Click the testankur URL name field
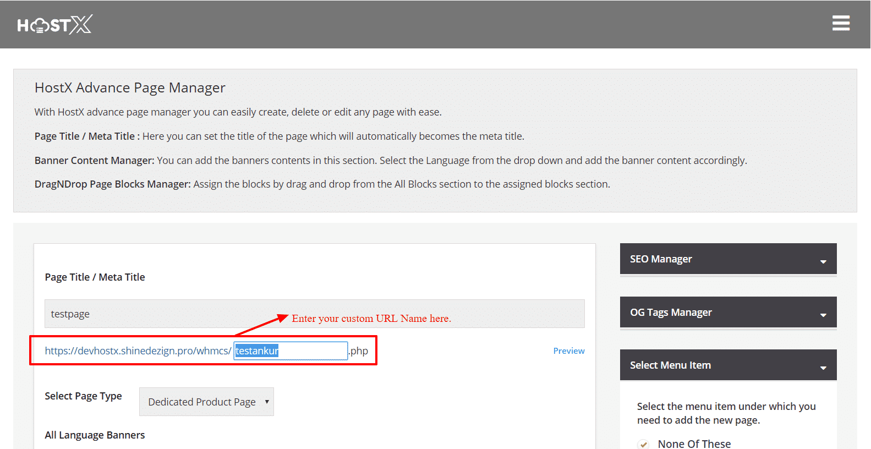This screenshot has width=871, height=449. pos(291,351)
